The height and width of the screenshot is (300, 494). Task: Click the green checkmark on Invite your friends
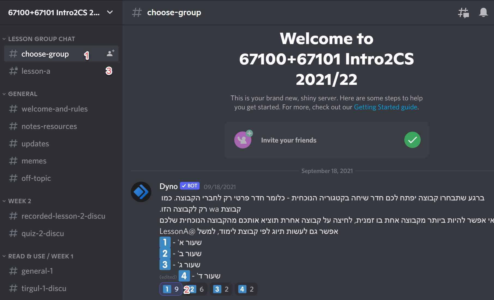pos(412,140)
